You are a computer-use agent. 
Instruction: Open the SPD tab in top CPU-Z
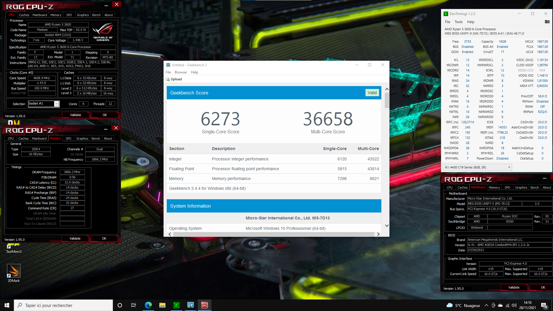pyautogui.click(x=69, y=15)
